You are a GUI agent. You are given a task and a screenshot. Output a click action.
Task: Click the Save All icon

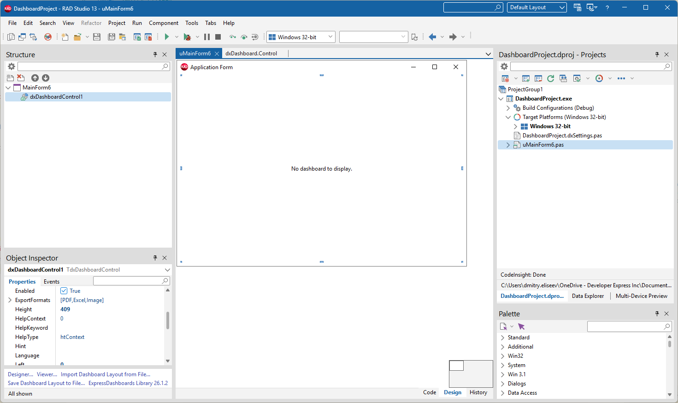point(111,37)
